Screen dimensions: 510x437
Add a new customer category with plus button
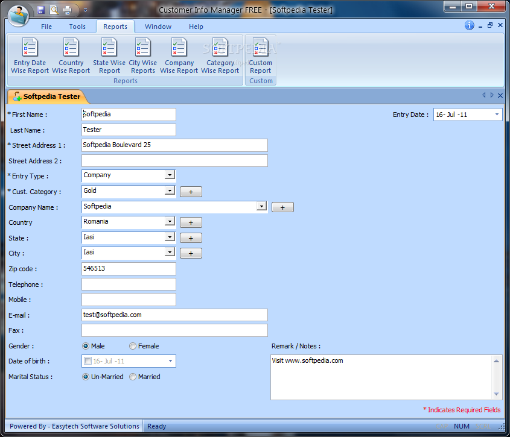(x=191, y=192)
